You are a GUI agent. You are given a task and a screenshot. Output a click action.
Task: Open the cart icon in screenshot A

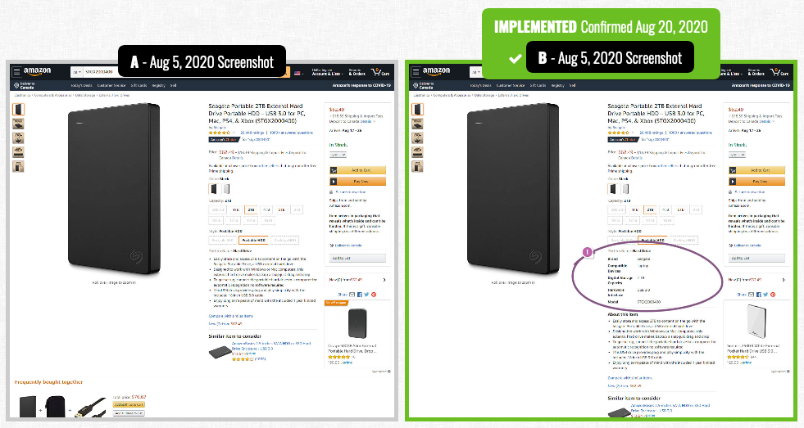click(380, 72)
